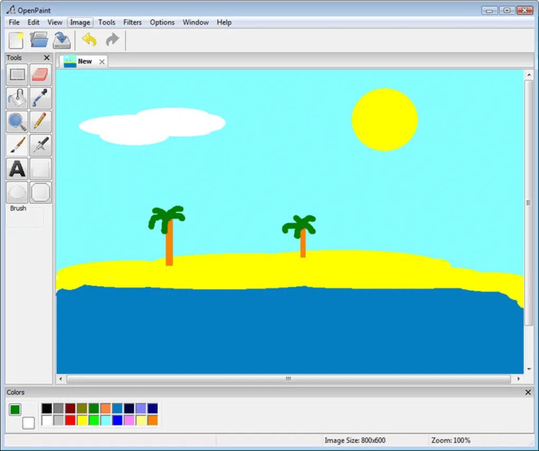539x451 pixels.
Task: Choose the cyan palette swatch
Action: (106, 420)
